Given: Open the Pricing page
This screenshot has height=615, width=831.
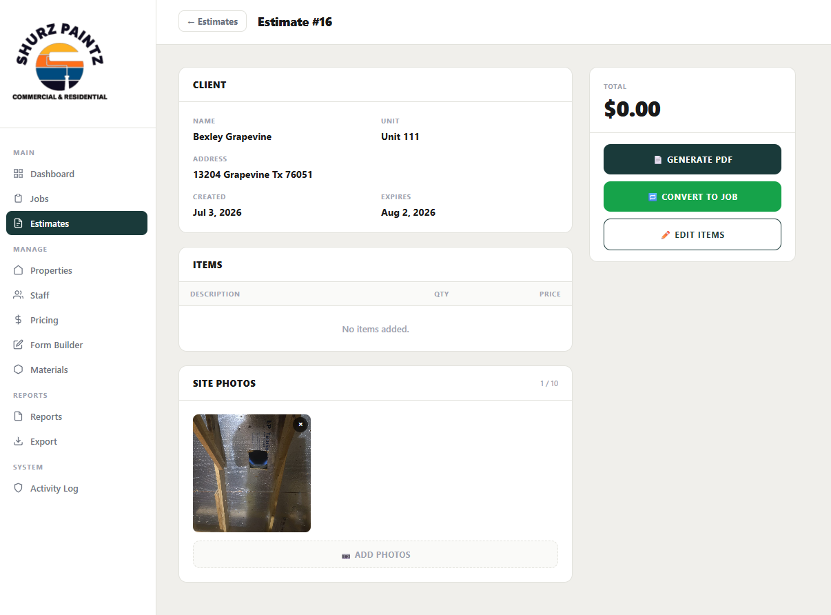Looking at the screenshot, I should coord(76,320).
